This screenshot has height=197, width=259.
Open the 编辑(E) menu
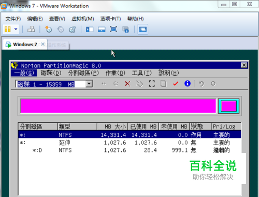pyautogui.click(x=35, y=19)
